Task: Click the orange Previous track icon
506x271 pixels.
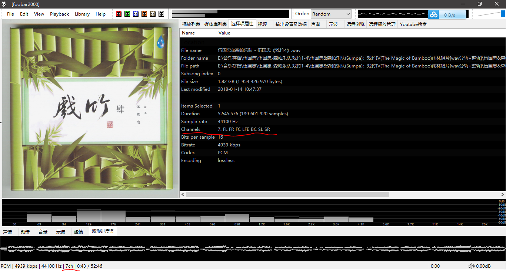Action: (x=144, y=13)
